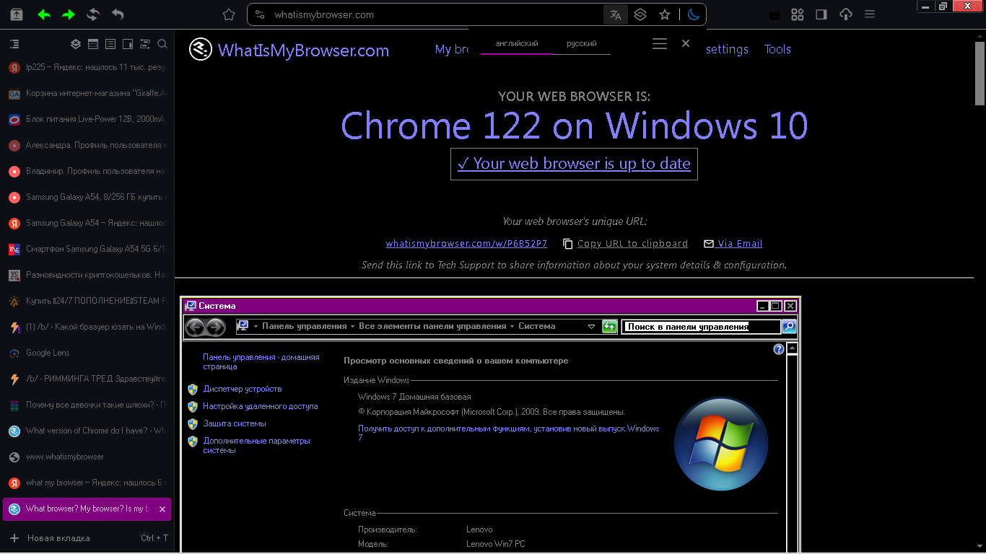Click the green forward arrow in browser toolbar
This screenshot has height=554, width=986.
tap(69, 14)
